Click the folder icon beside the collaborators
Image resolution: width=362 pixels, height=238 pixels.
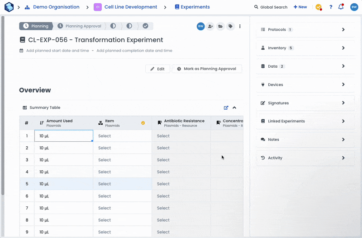[x=220, y=26]
